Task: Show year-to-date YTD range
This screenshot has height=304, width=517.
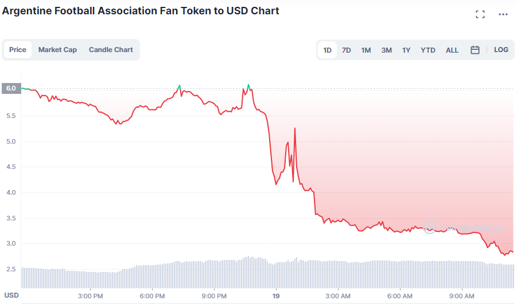Action: [428, 50]
